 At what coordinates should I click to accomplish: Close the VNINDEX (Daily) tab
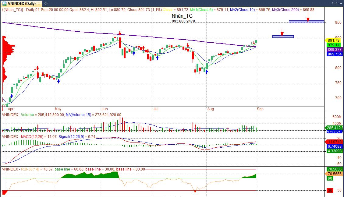point(39,4)
